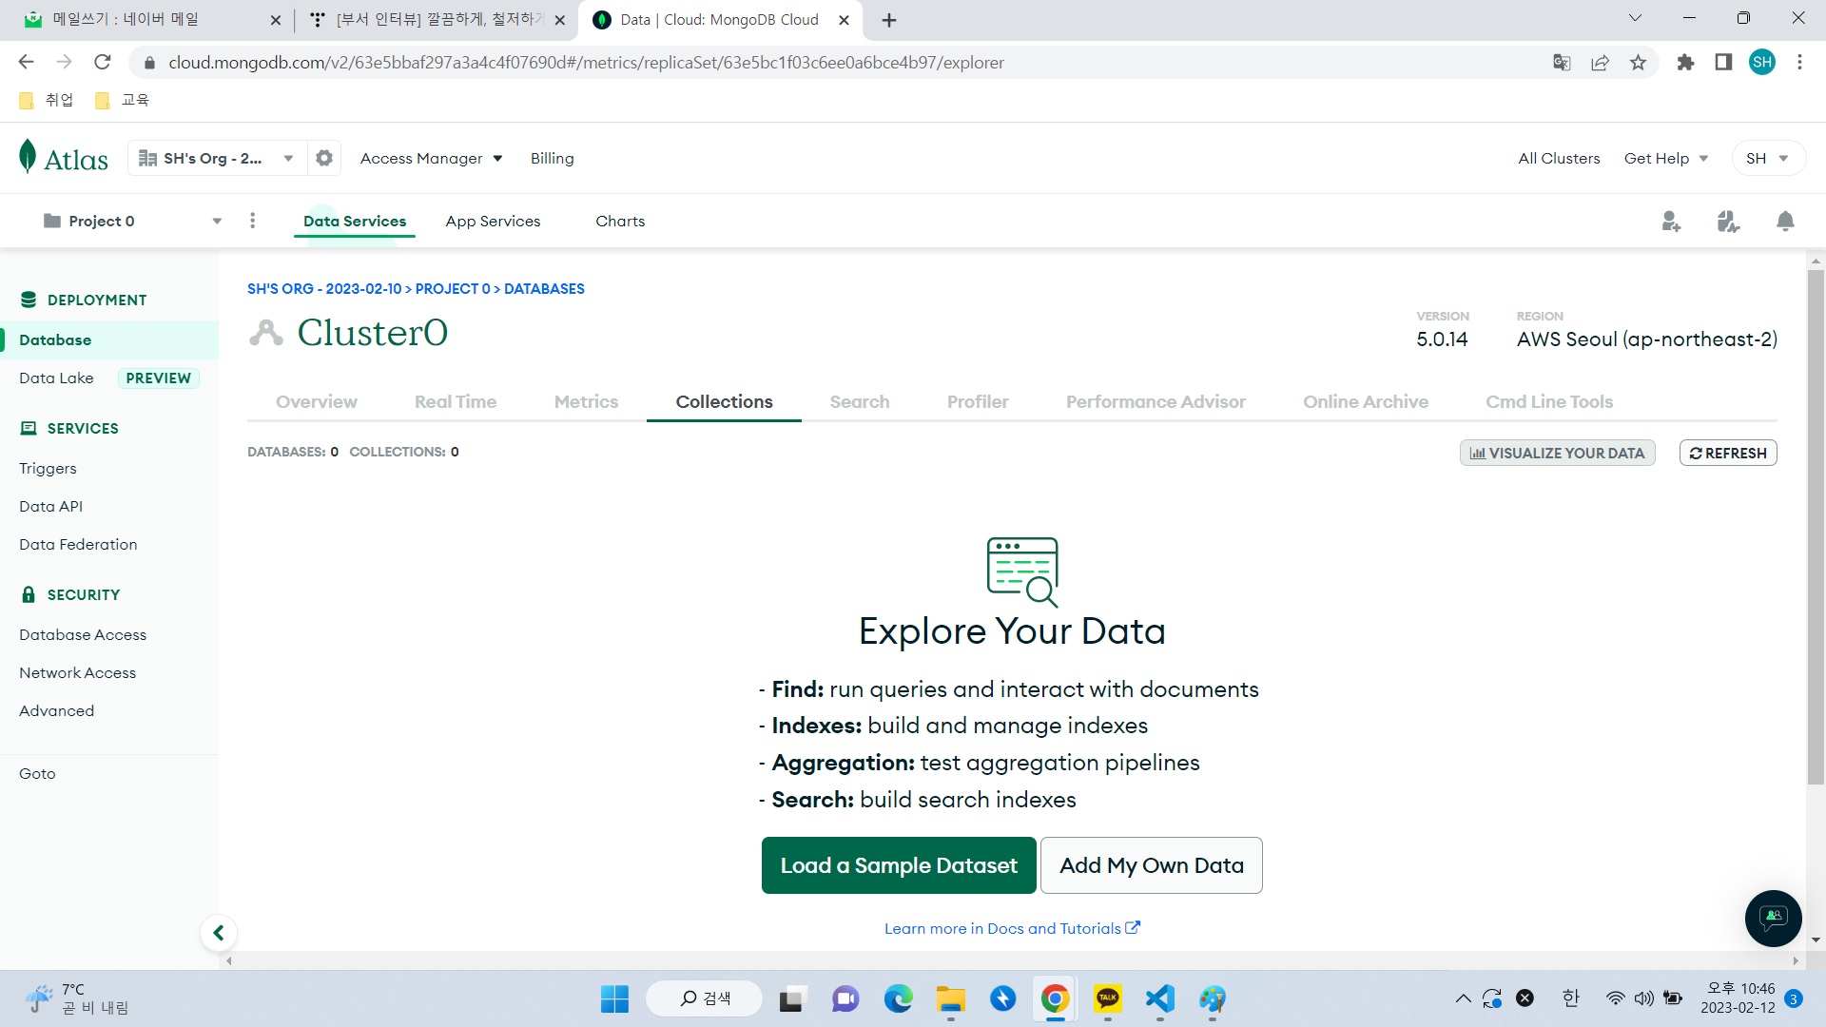Image resolution: width=1826 pixels, height=1027 pixels.
Task: Open Cmd Line Tools tab
Action: [x=1549, y=402]
